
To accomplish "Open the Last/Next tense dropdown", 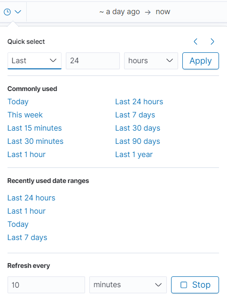I will (x=34, y=61).
